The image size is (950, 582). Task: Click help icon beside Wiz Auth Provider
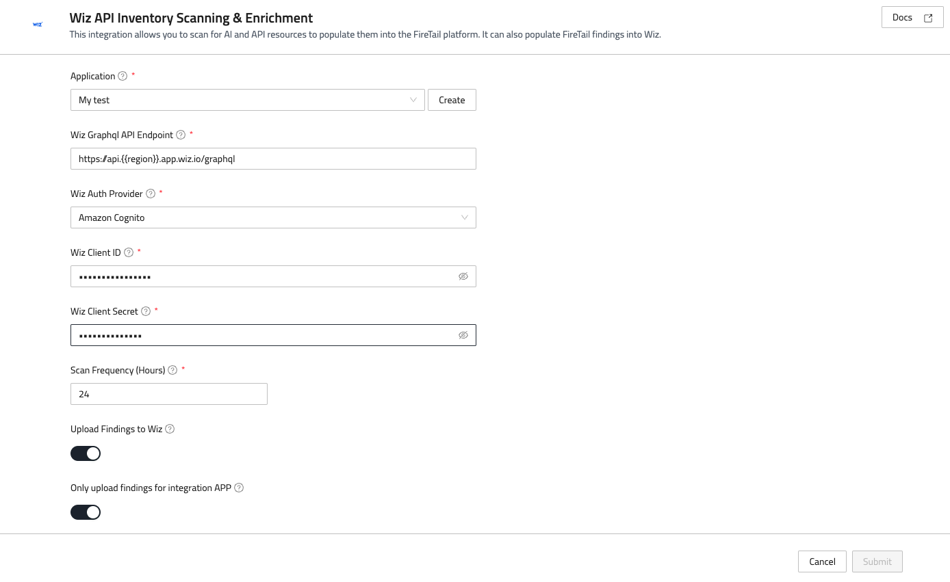pos(151,194)
